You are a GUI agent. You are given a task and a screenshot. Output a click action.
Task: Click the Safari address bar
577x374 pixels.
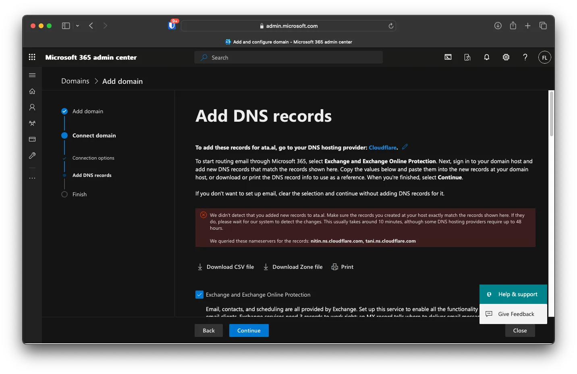[x=288, y=26]
